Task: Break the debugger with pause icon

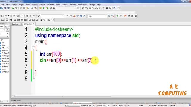Action: click(x=107, y=8)
